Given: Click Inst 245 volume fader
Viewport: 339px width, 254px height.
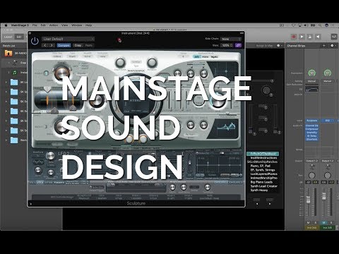Looking at the screenshot, I should [324, 196].
